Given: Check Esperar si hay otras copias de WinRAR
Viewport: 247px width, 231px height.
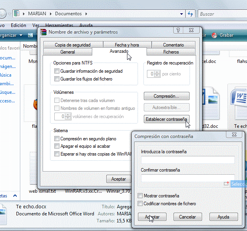Looking at the screenshot, I should (57, 154).
